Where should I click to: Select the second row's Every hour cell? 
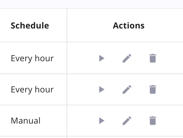32,89
